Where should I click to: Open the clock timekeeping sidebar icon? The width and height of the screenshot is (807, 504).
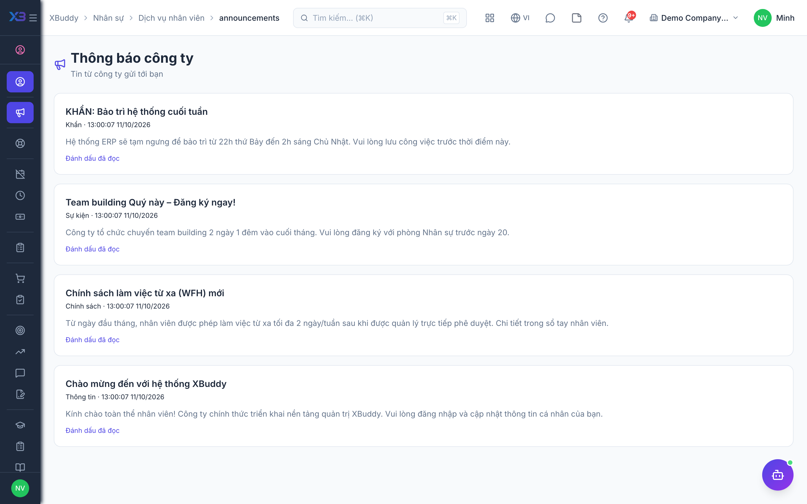[x=20, y=195]
